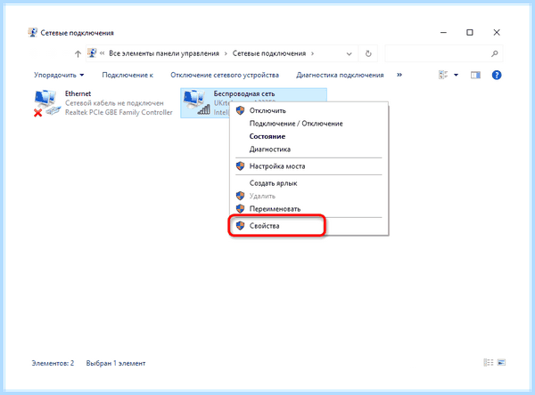Click the Элементов: 2 status bar text

coord(53,363)
